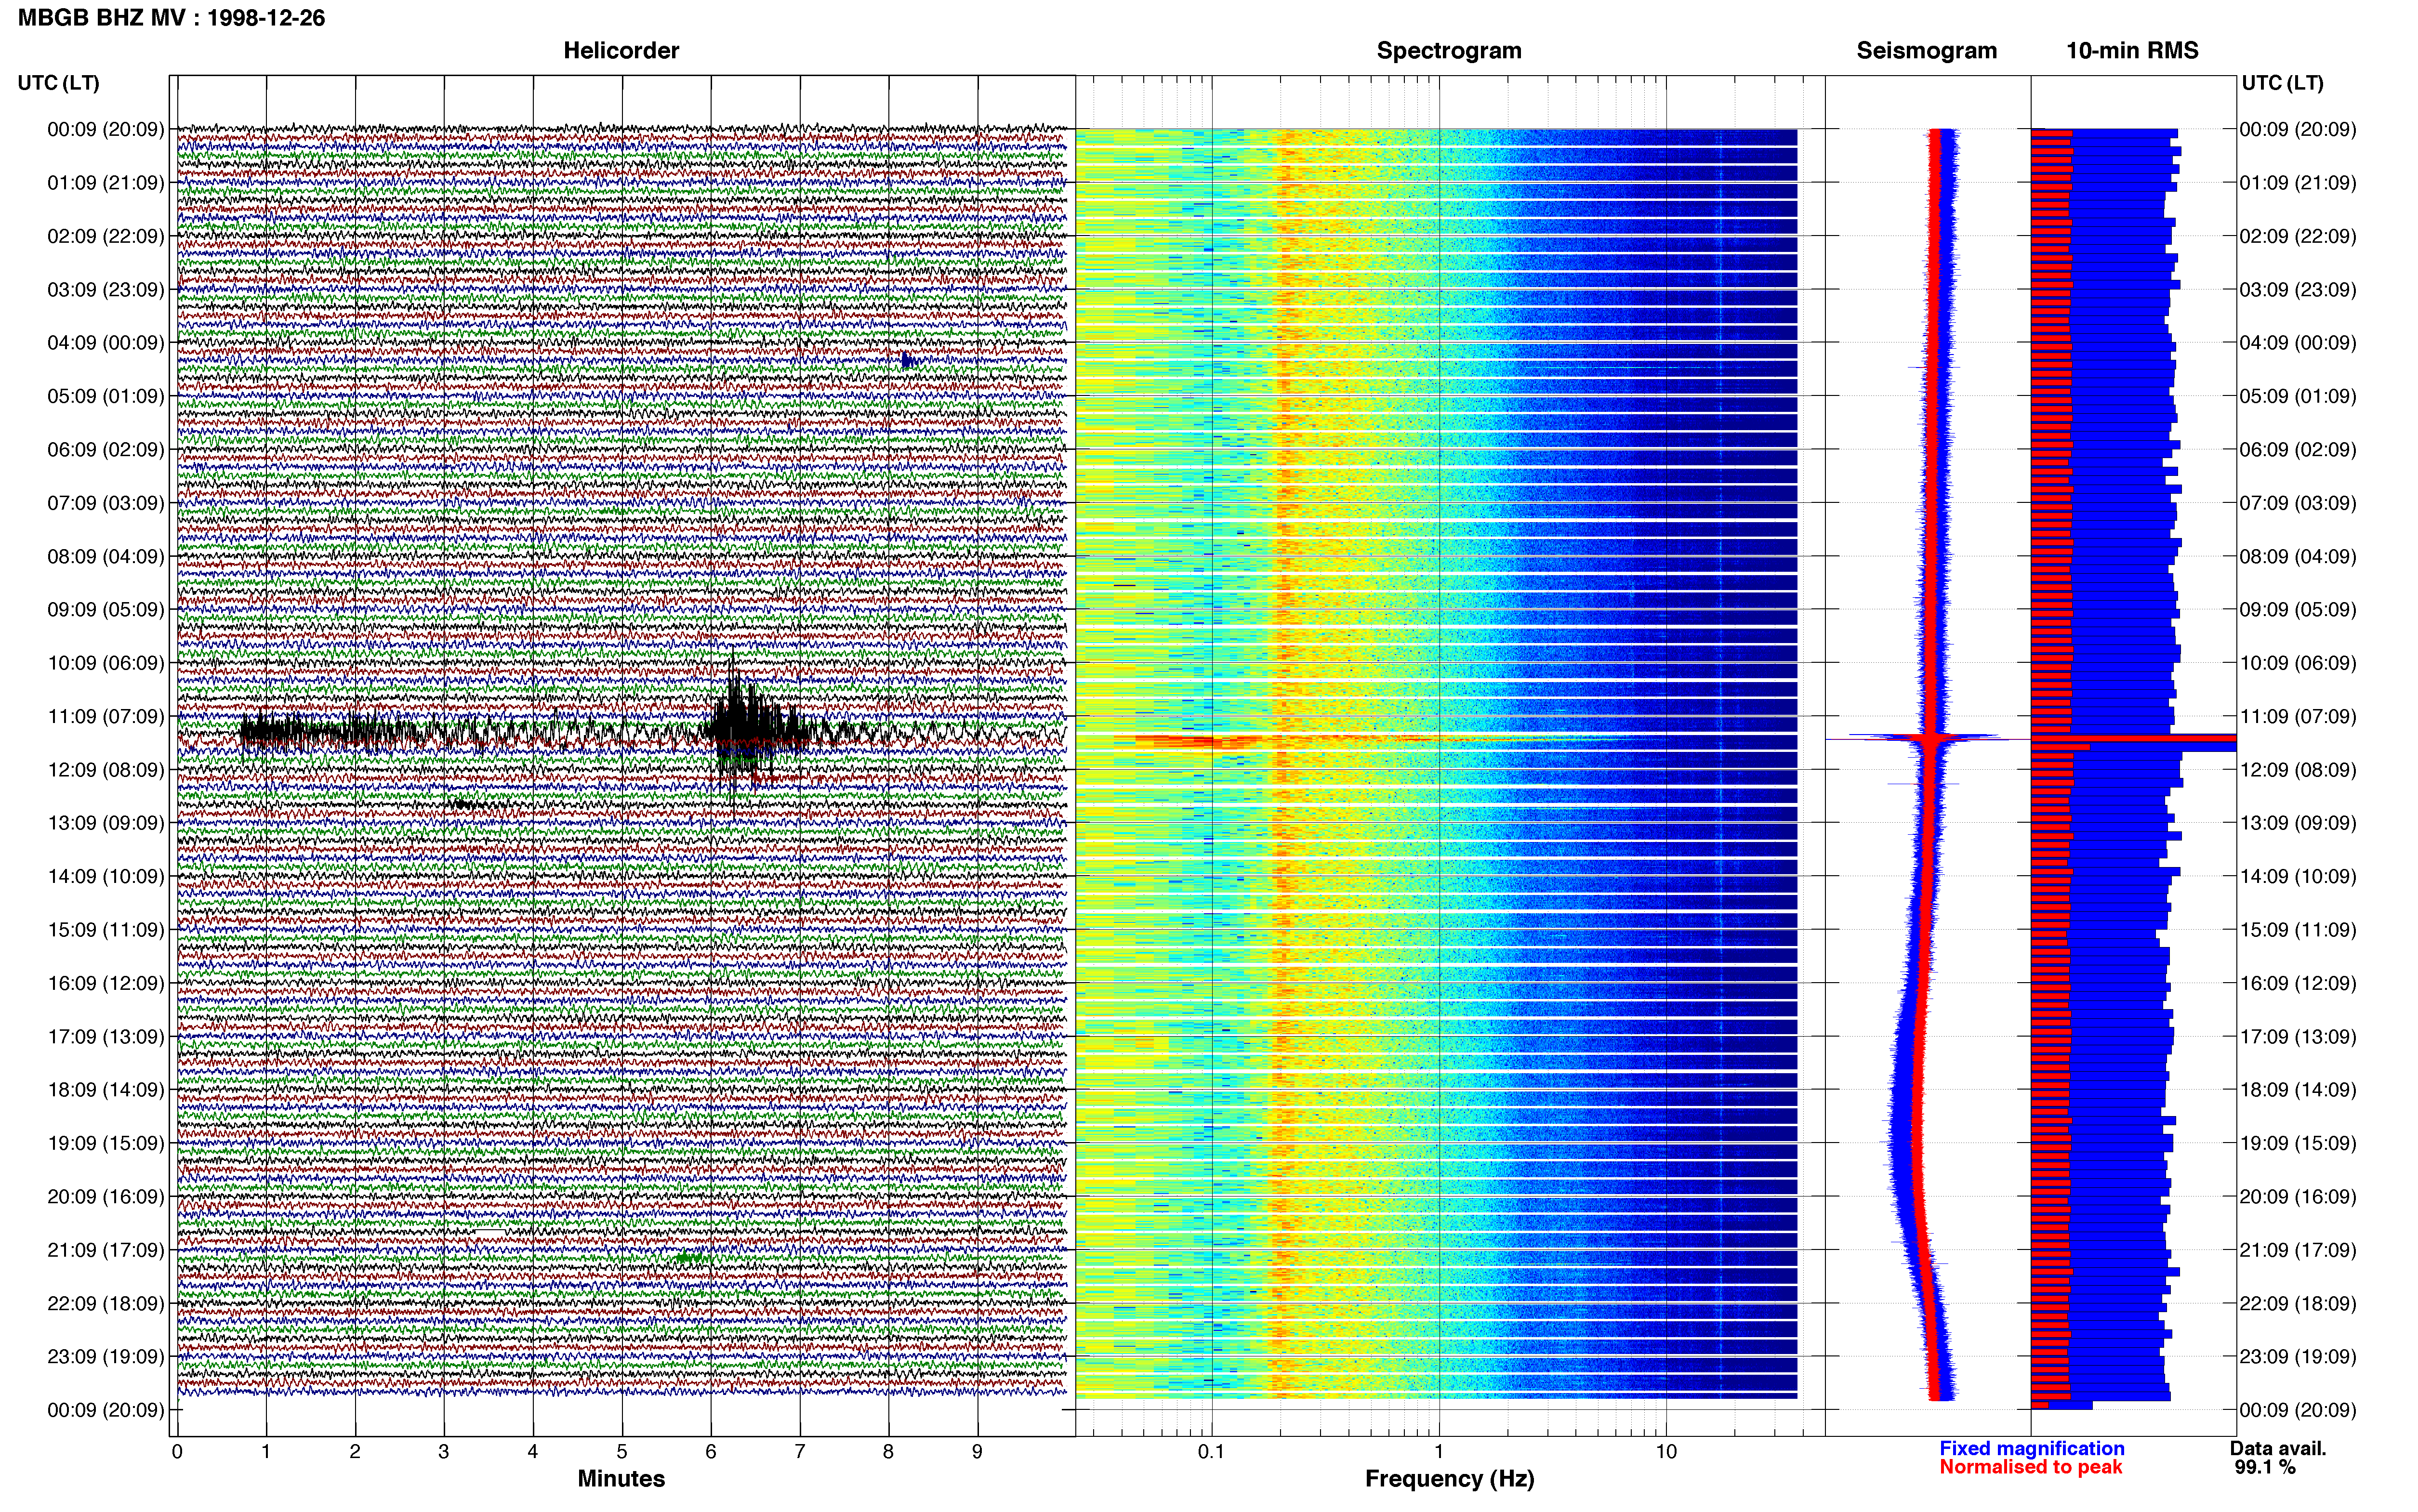Click the left time label '11:09 (07:09)'
This screenshot has width=2418, height=1512.
pos(106,716)
